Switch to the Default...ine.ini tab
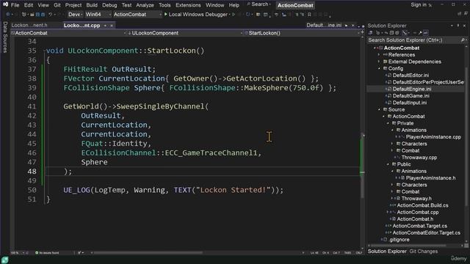 (x=324, y=26)
